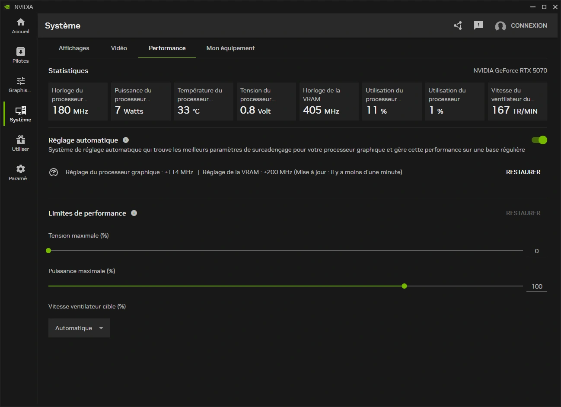Open the Graphismes settings section
This screenshot has width=561, height=407.
[x=20, y=84]
